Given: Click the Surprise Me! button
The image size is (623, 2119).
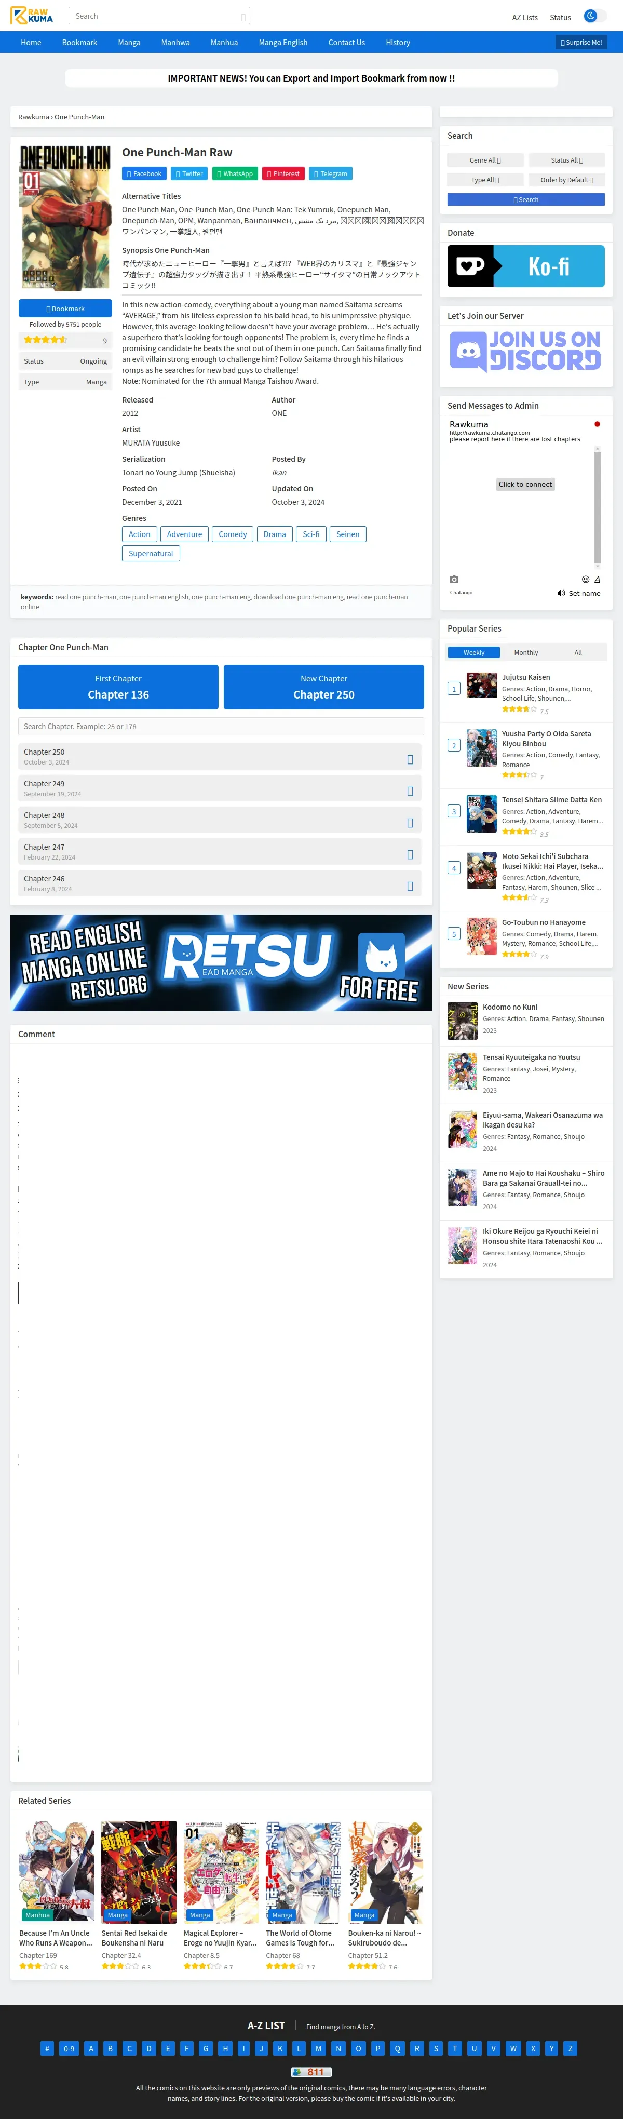Looking at the screenshot, I should [581, 42].
